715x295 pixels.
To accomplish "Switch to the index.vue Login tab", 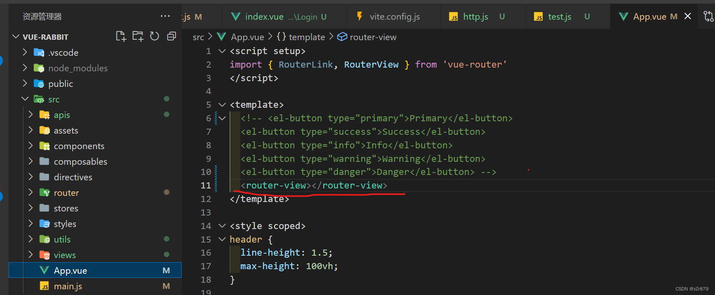I will (x=284, y=16).
